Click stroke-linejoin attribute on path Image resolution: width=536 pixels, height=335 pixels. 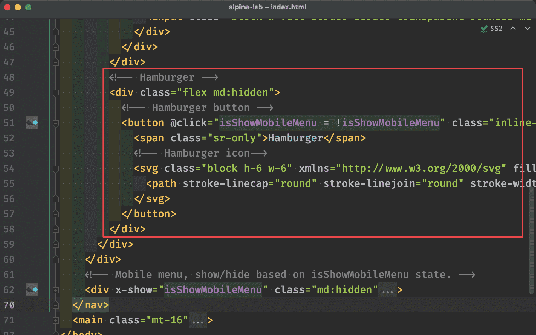(x=369, y=184)
